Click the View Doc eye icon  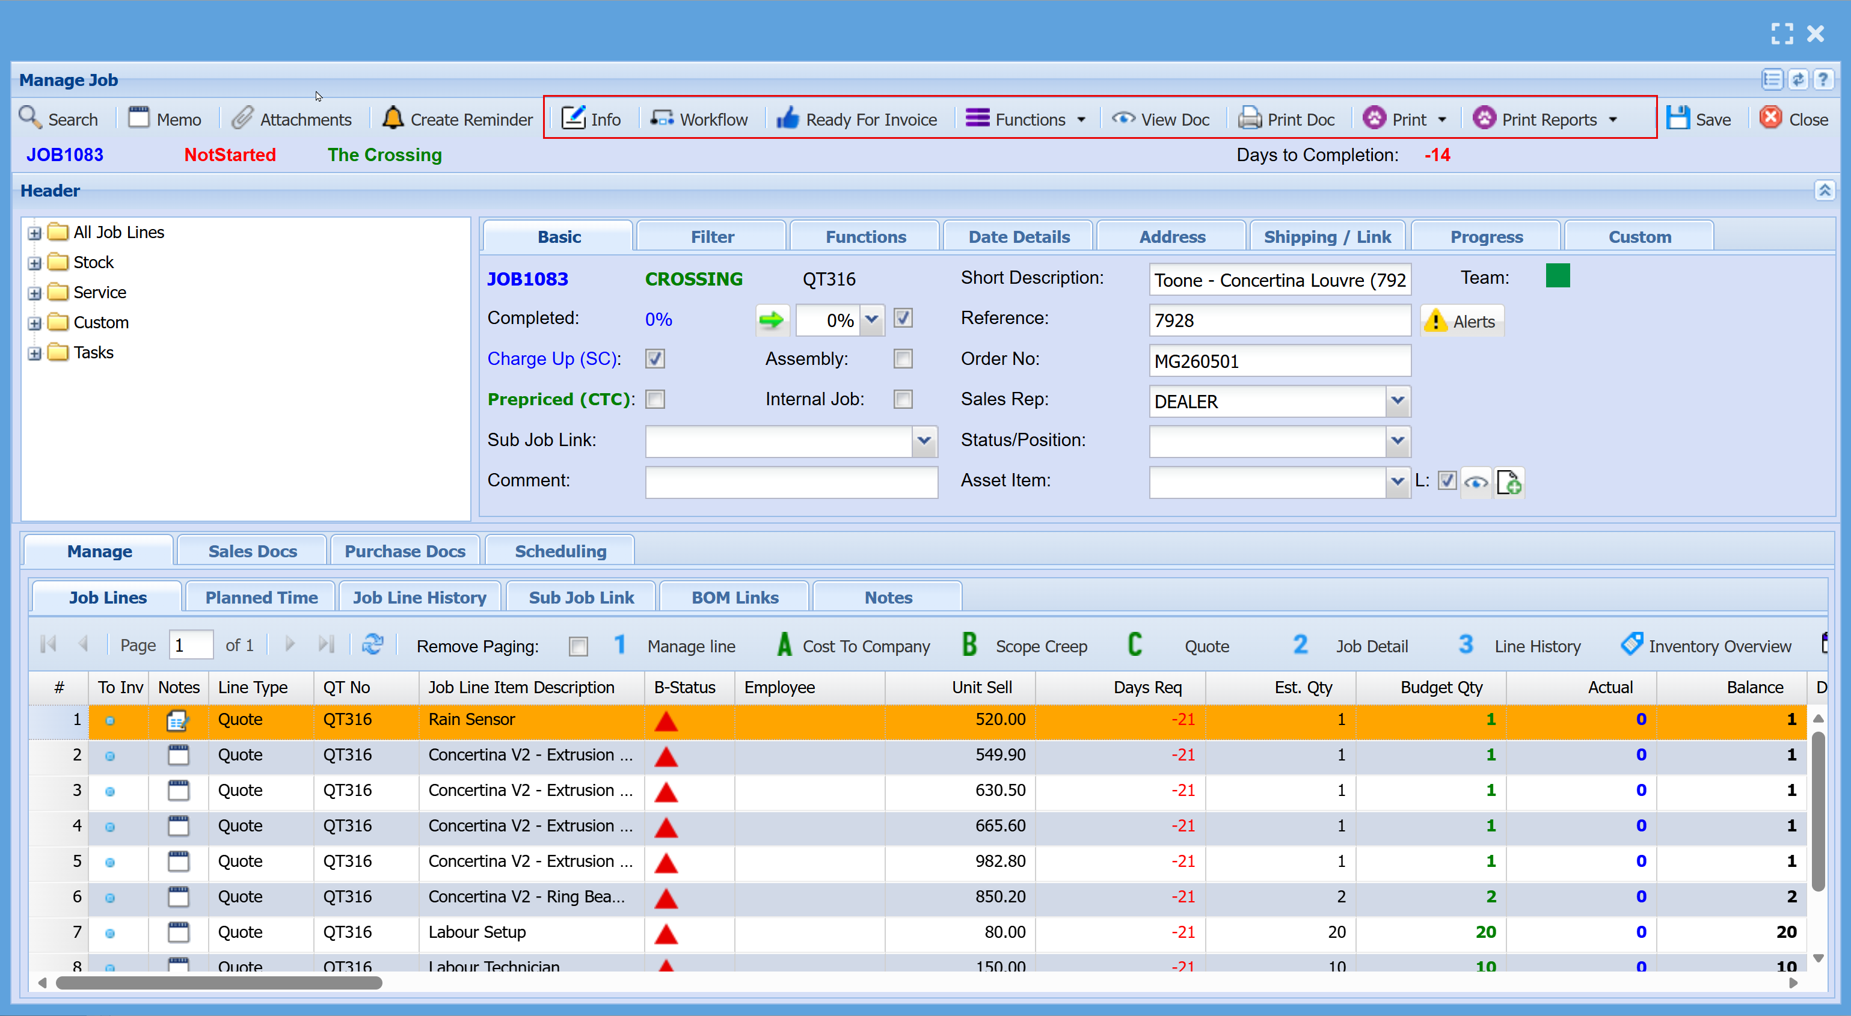pyautogui.click(x=1123, y=118)
